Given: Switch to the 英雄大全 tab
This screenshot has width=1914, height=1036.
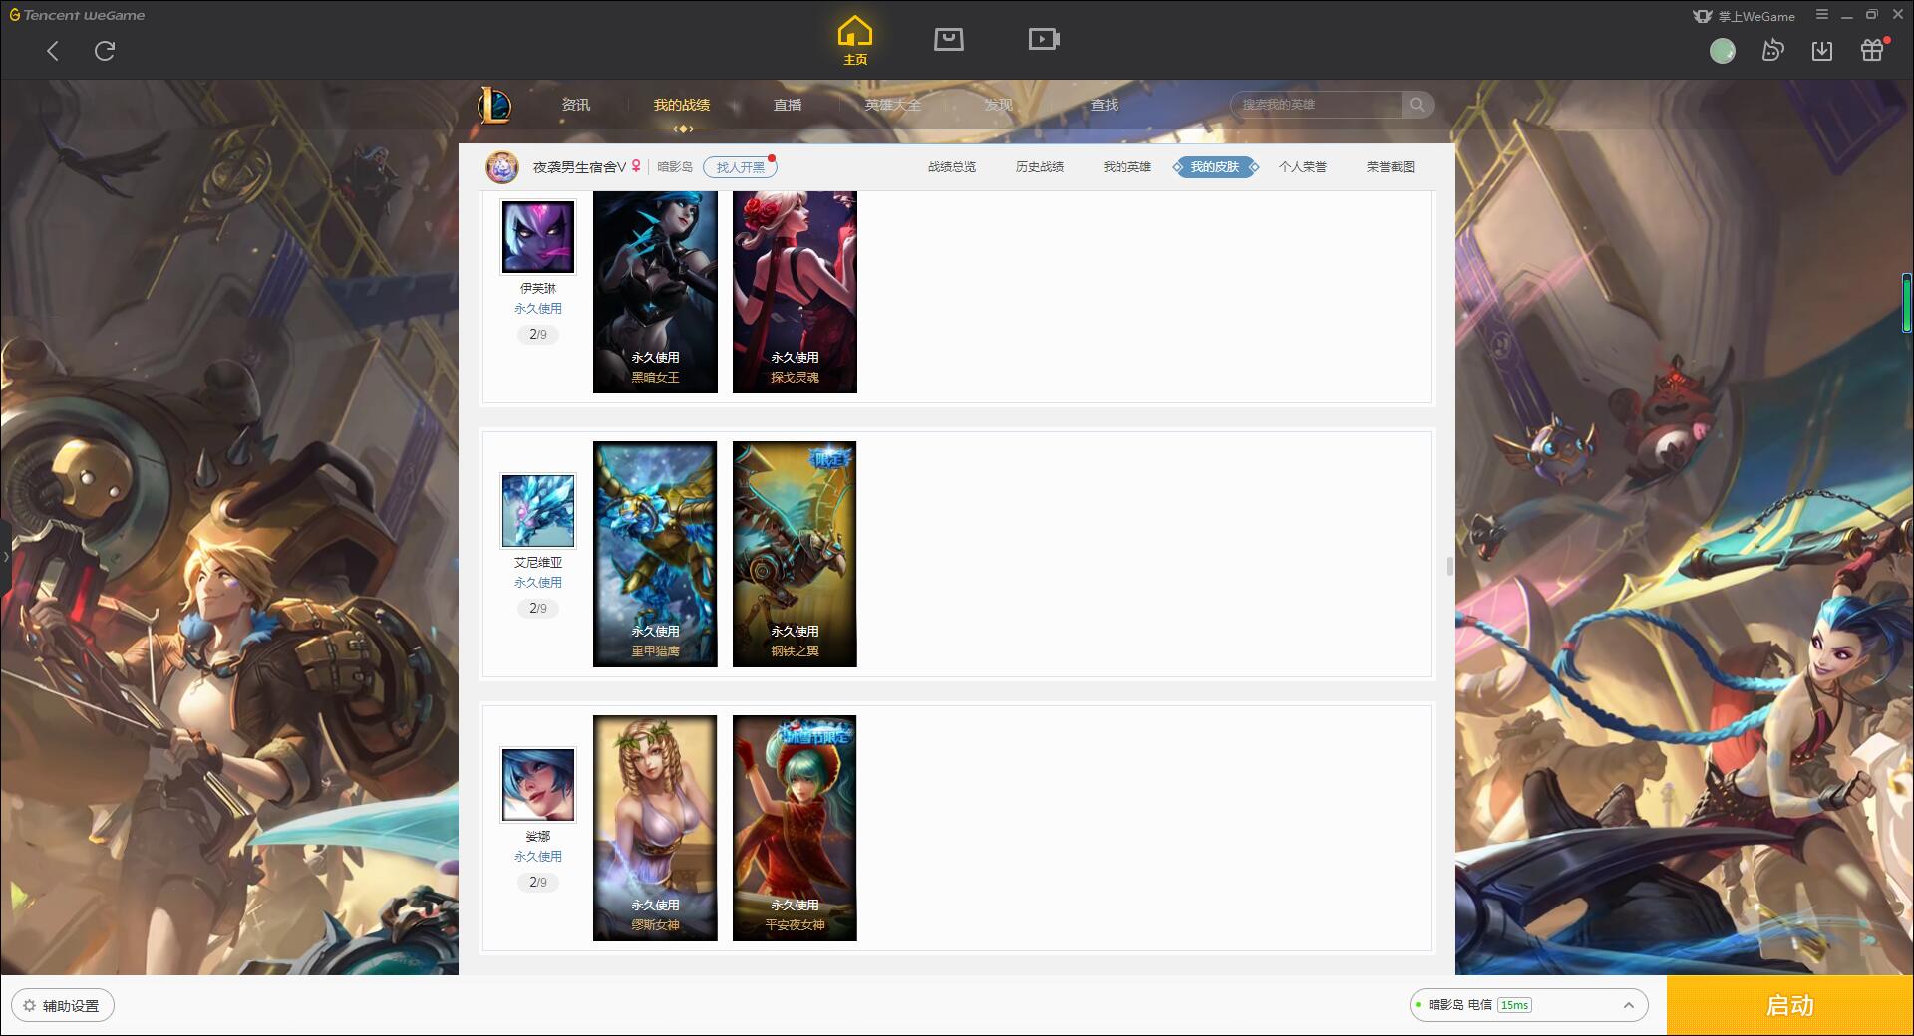Looking at the screenshot, I should tap(893, 105).
